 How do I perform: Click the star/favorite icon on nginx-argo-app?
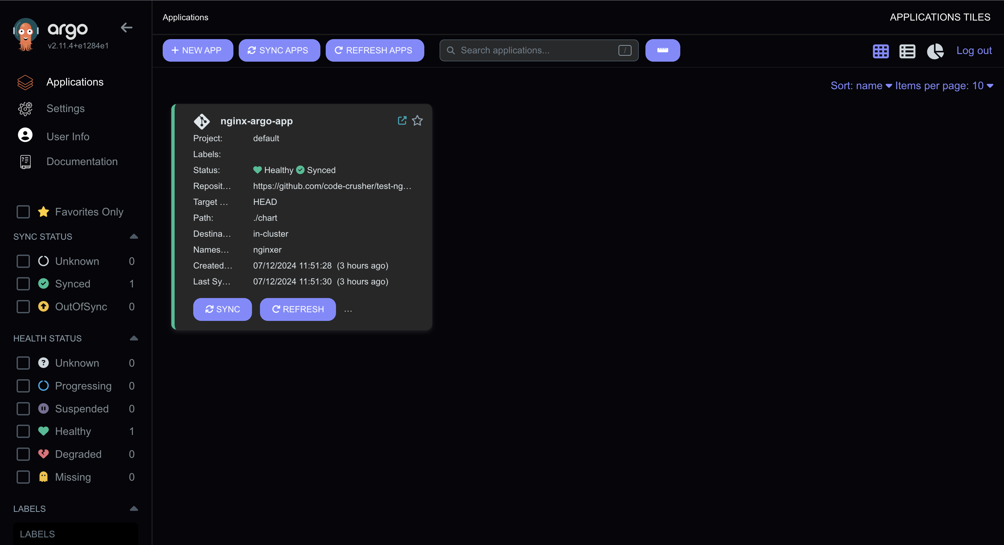[417, 121]
